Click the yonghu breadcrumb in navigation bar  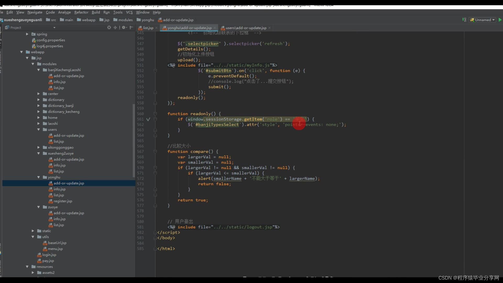[x=145, y=20]
